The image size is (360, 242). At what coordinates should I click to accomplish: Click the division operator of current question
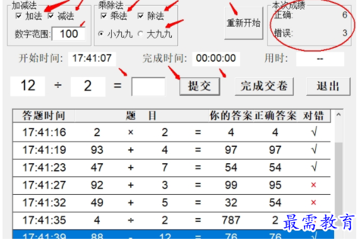click(x=57, y=86)
